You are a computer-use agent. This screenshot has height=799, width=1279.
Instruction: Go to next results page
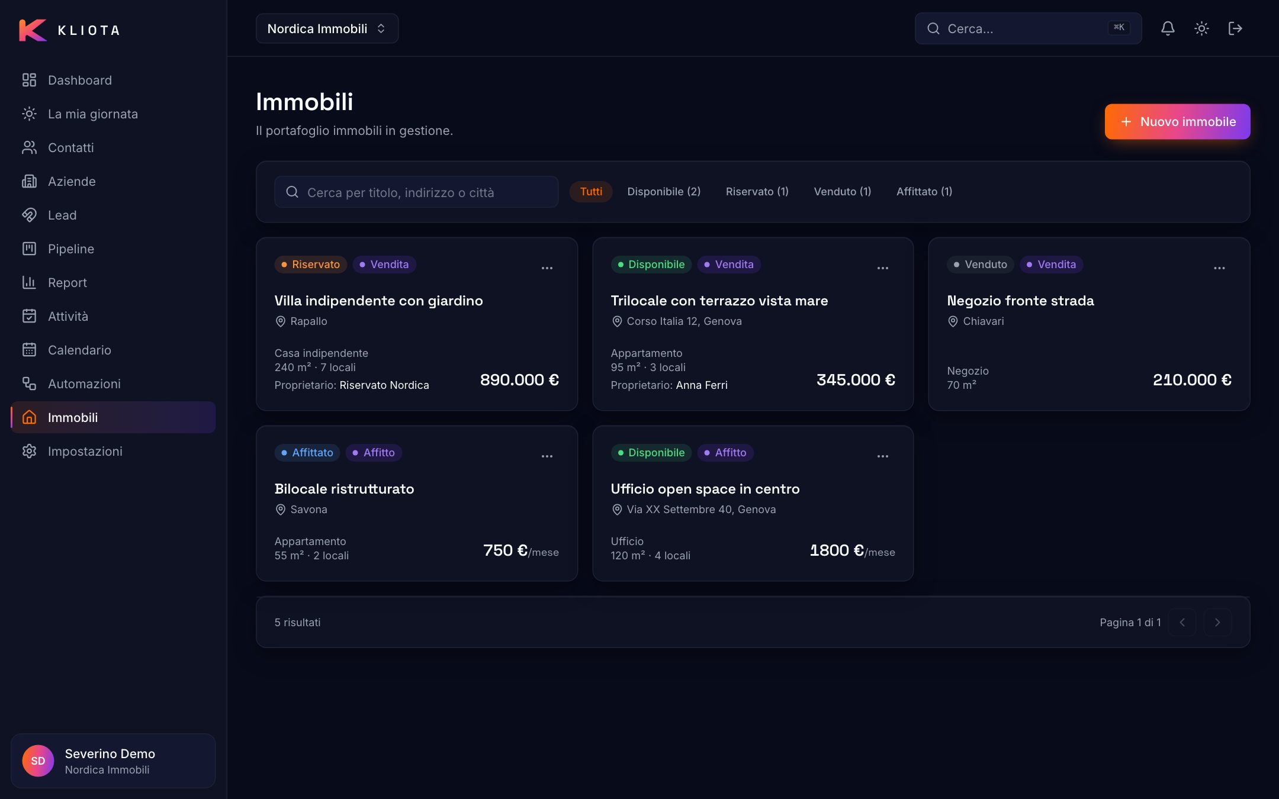pos(1217,623)
